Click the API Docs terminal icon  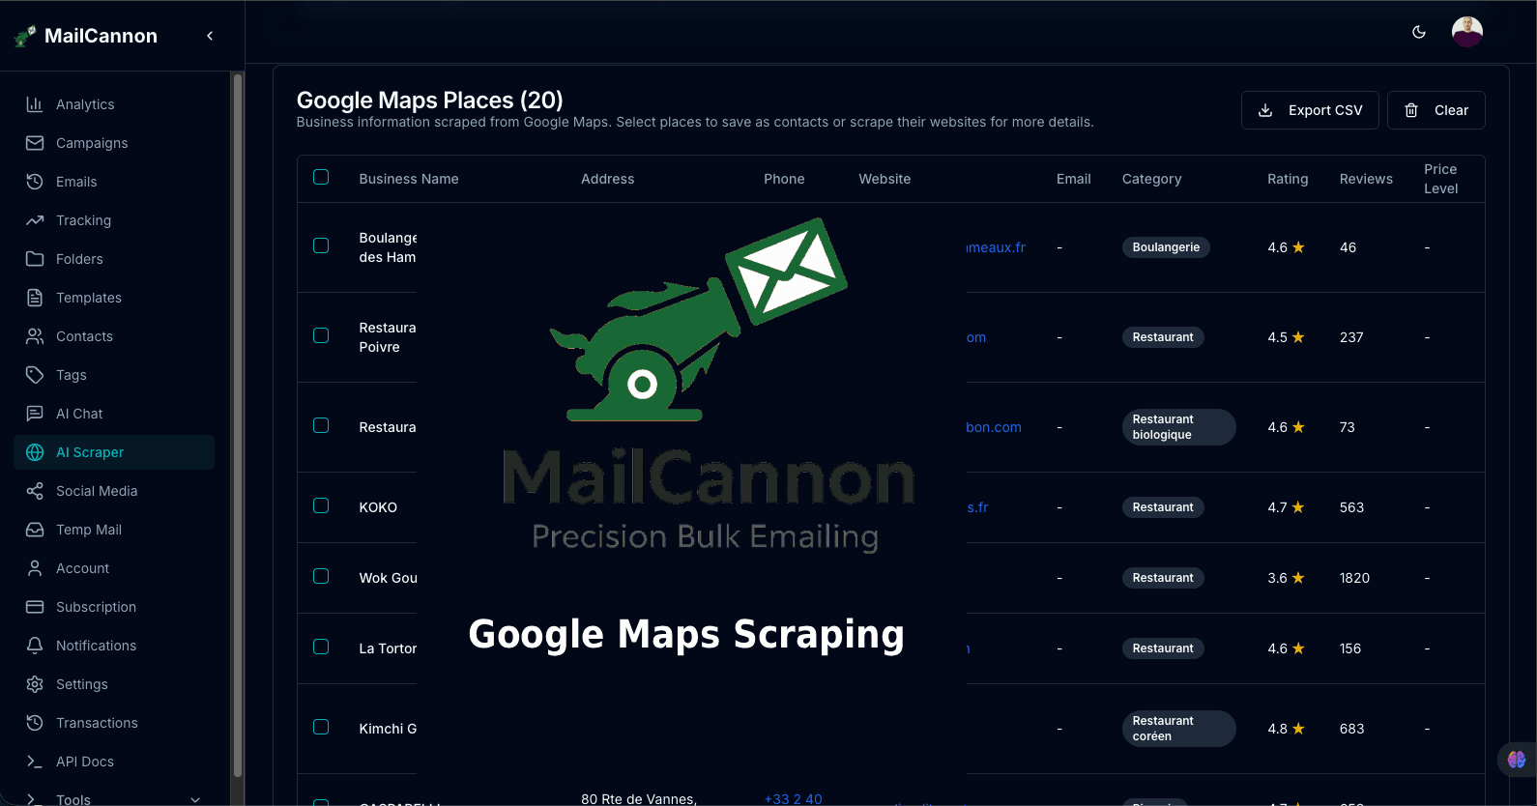[35, 762]
